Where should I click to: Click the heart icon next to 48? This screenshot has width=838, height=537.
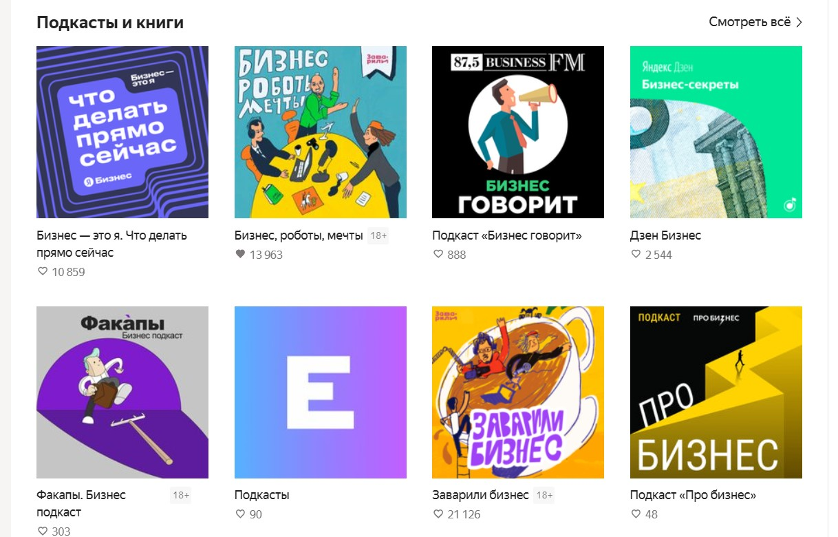click(x=636, y=514)
